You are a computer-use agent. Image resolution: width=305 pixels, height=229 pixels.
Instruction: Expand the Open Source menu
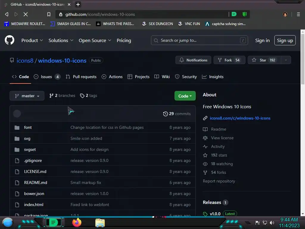(95, 40)
